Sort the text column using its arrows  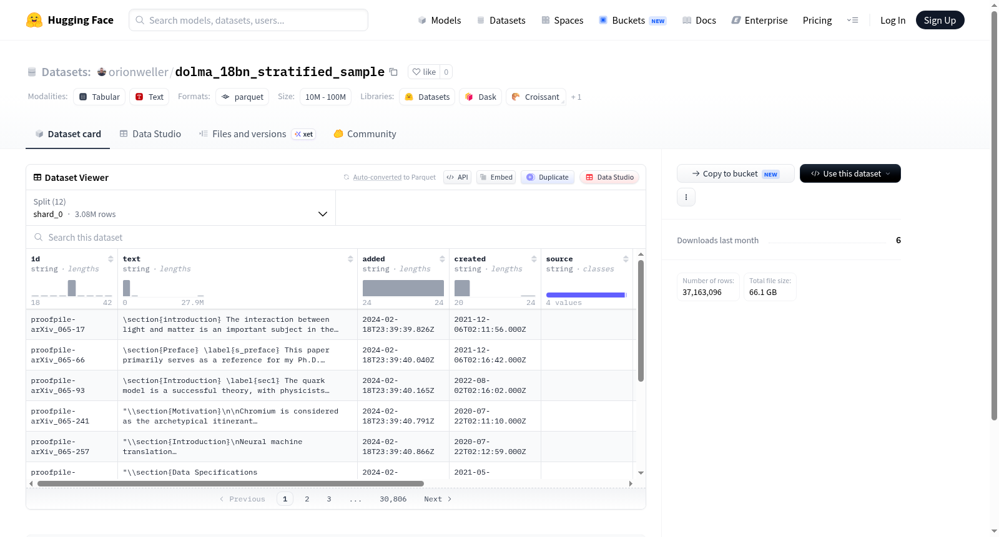pyautogui.click(x=350, y=259)
